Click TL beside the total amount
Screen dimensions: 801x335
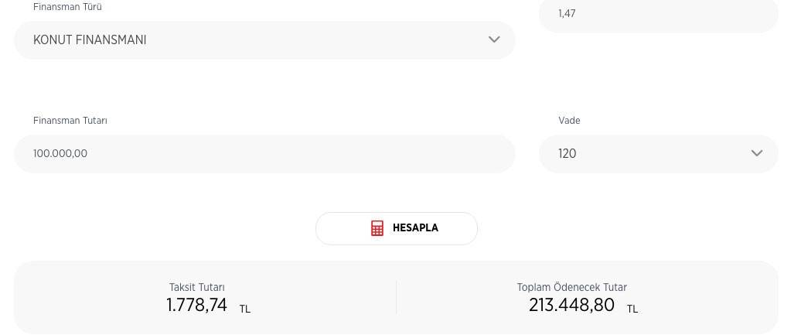click(x=632, y=309)
